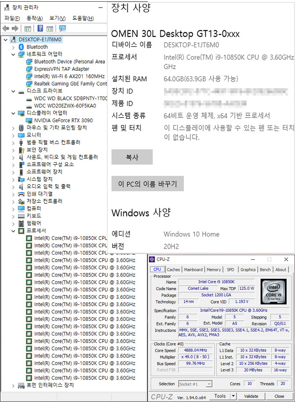Switch to the About tab in CPU-Z
This screenshot has height=403, width=295.
click(281, 270)
